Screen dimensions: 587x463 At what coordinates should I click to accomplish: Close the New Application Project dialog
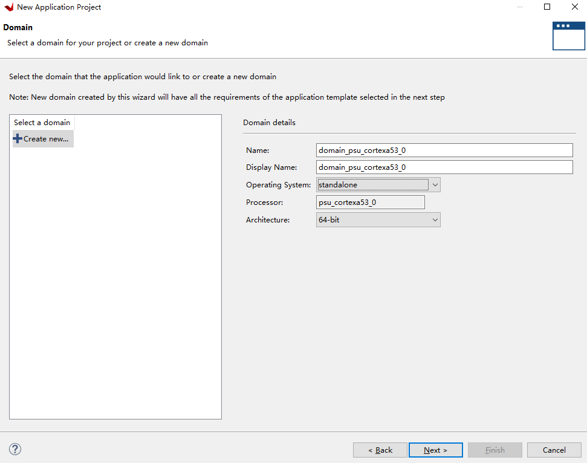[575, 7]
